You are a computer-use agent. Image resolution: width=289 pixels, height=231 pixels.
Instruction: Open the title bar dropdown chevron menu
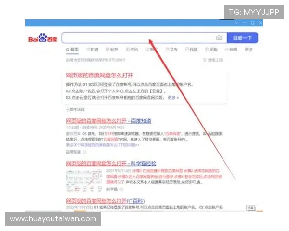pyautogui.click(x=236, y=23)
